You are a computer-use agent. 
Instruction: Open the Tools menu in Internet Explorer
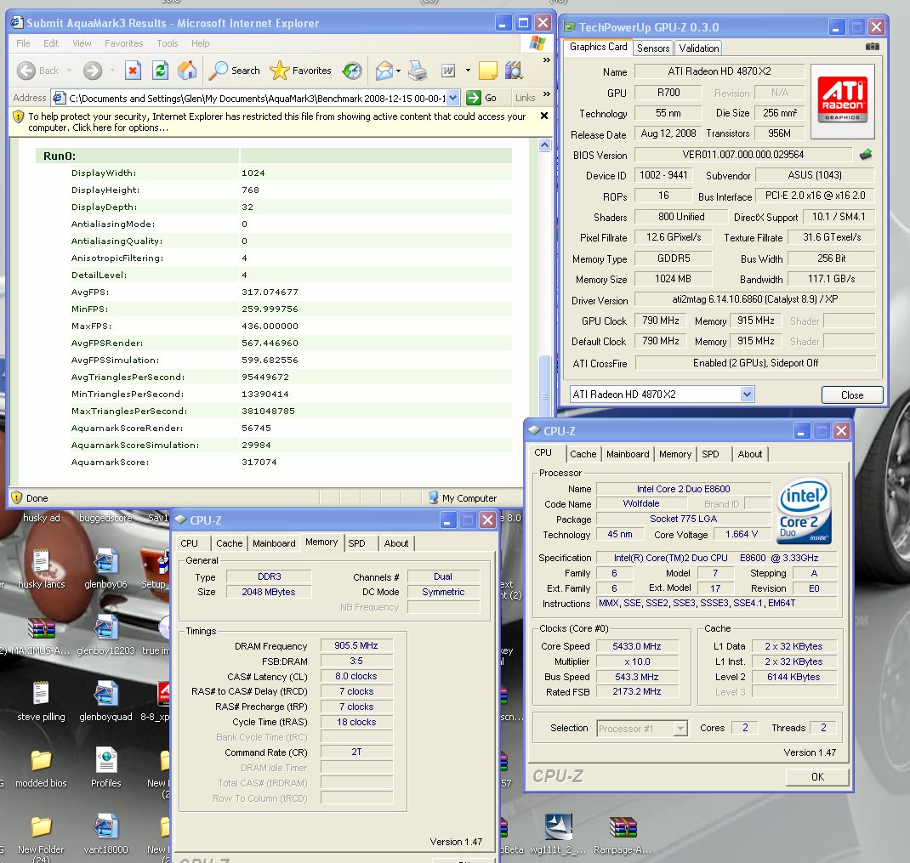tap(168, 43)
